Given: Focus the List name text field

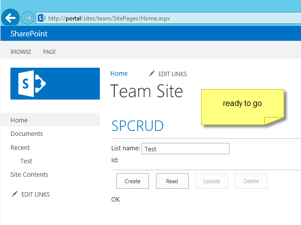Looking at the screenshot, I should (x=185, y=149).
